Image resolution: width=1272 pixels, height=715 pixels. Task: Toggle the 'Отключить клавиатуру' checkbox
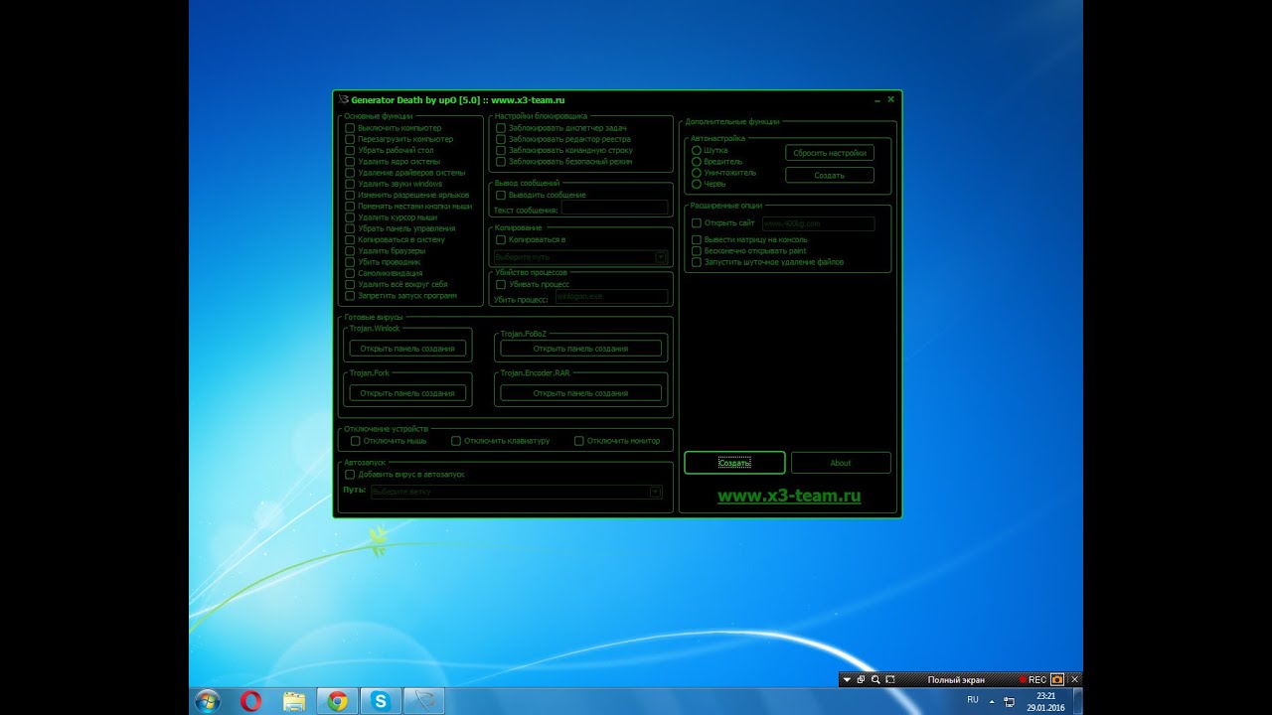pos(456,441)
